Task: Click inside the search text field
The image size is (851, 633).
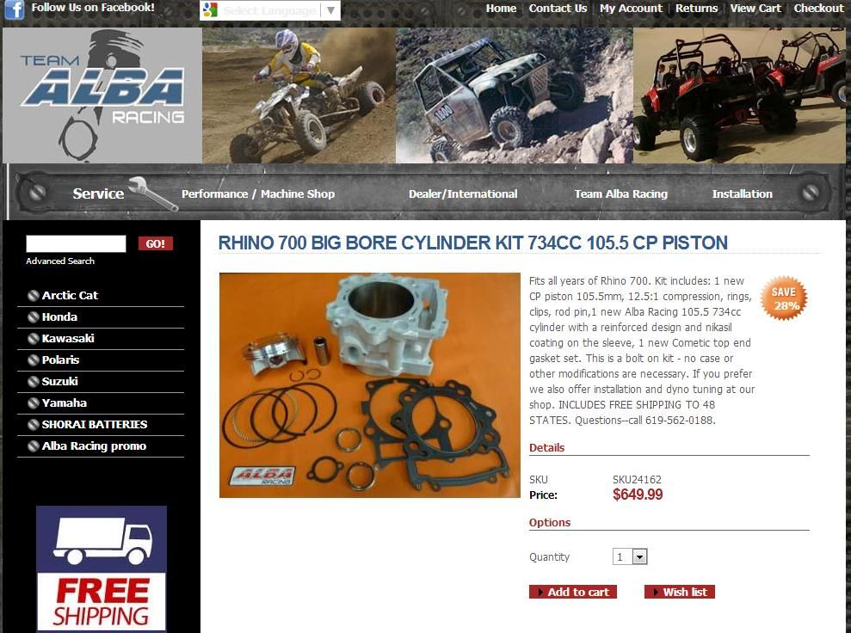Action: pyautogui.click(x=76, y=243)
